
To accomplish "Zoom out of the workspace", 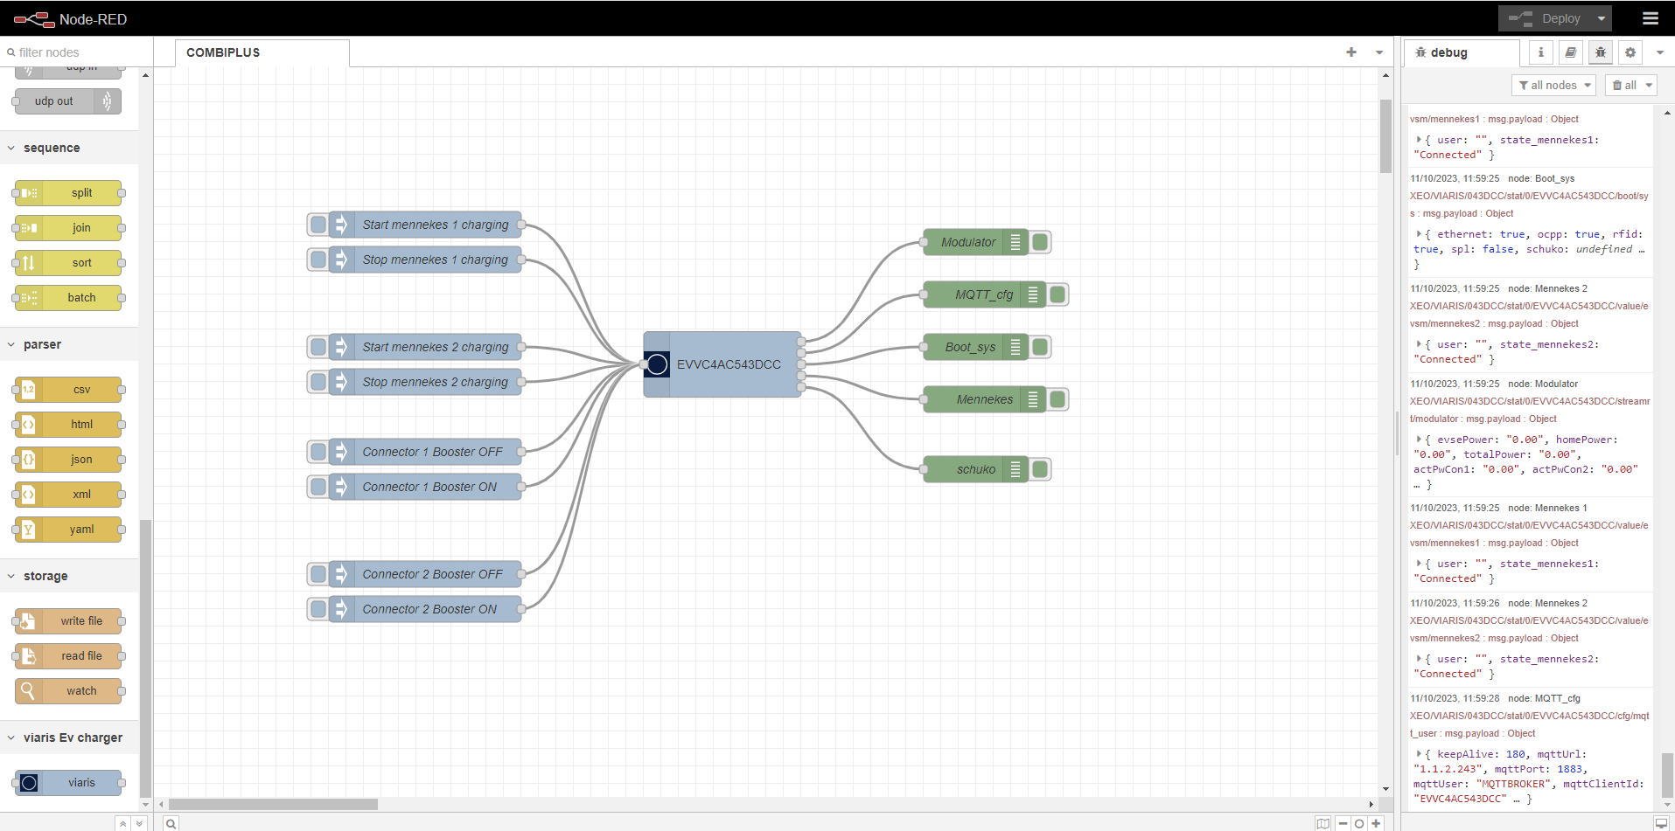I will [1343, 823].
